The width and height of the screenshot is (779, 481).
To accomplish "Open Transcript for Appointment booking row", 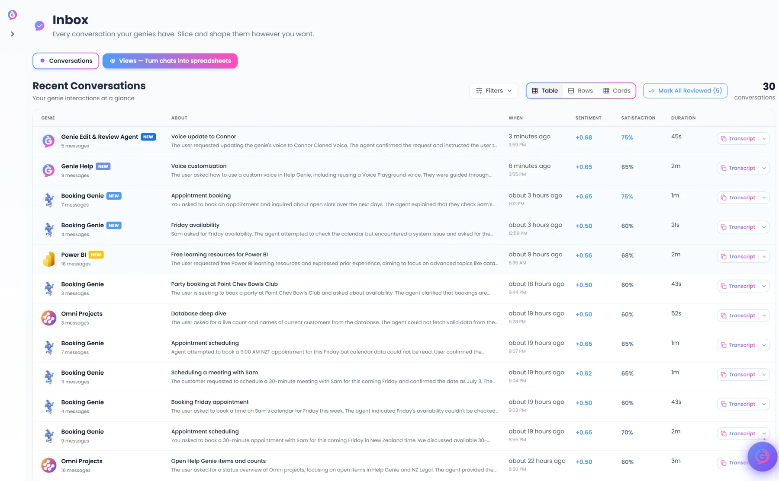I will (x=738, y=197).
